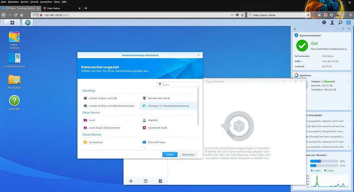Select Synology C2 Cloud-Datensicherung
The width and height of the screenshot is (354, 192).
169,106
